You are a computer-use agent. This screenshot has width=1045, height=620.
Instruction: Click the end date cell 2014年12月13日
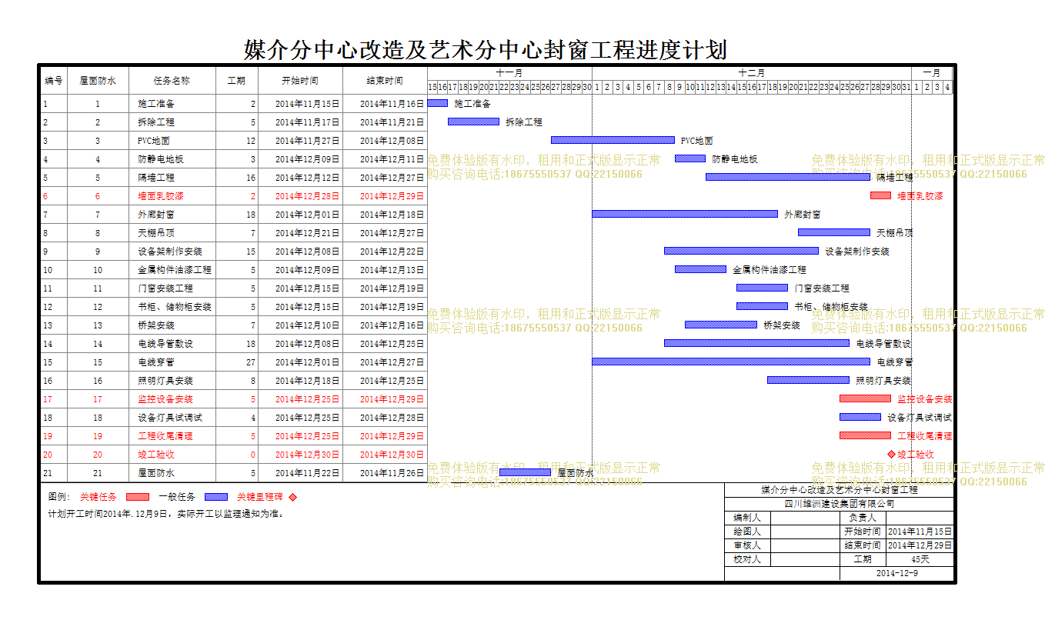pos(386,269)
